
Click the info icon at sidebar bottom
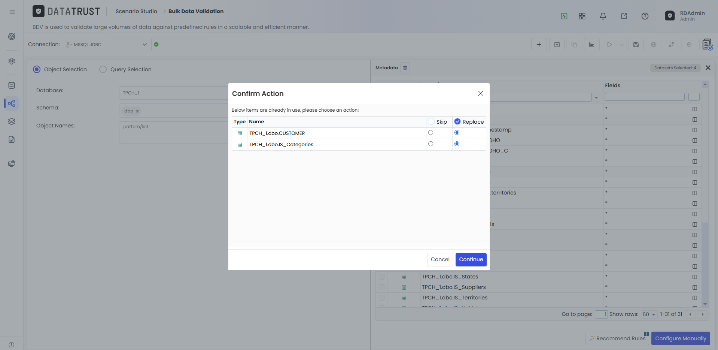click(12, 345)
